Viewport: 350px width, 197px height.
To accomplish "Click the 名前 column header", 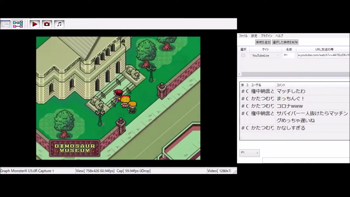I will (289, 49).
